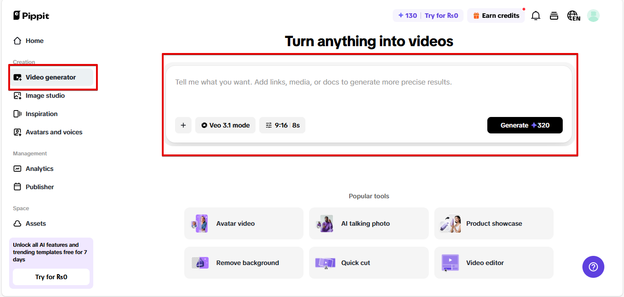The image size is (624, 297).
Task: Open the Veo 3.1 mode selector
Action: 225,125
